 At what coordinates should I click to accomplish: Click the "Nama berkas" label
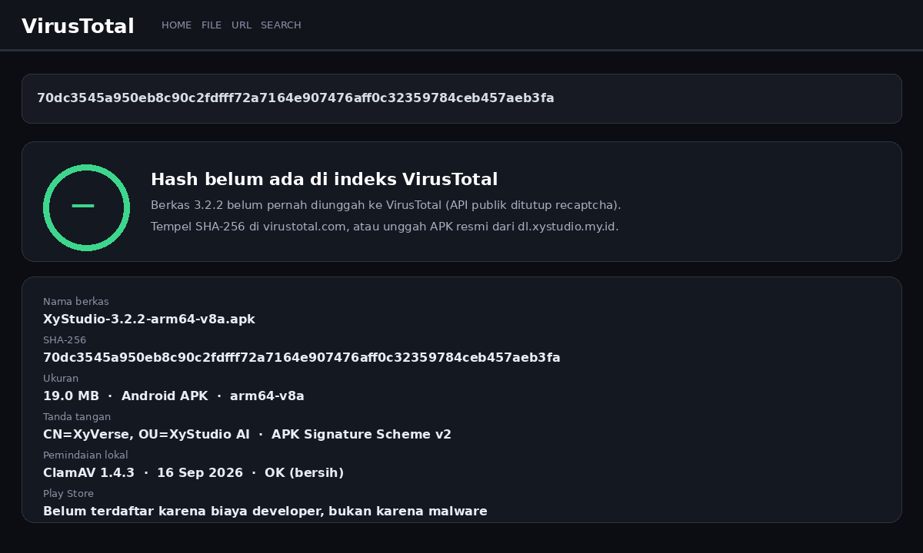[x=76, y=302]
